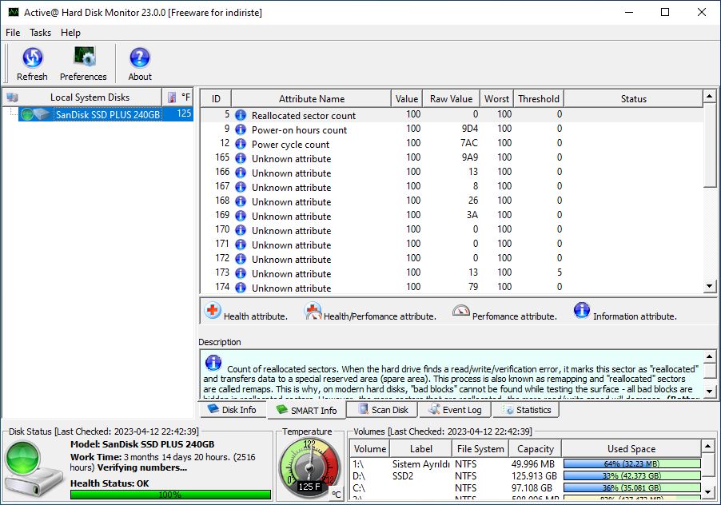Click the Health/Perfomance attribute legend icon

(x=313, y=311)
